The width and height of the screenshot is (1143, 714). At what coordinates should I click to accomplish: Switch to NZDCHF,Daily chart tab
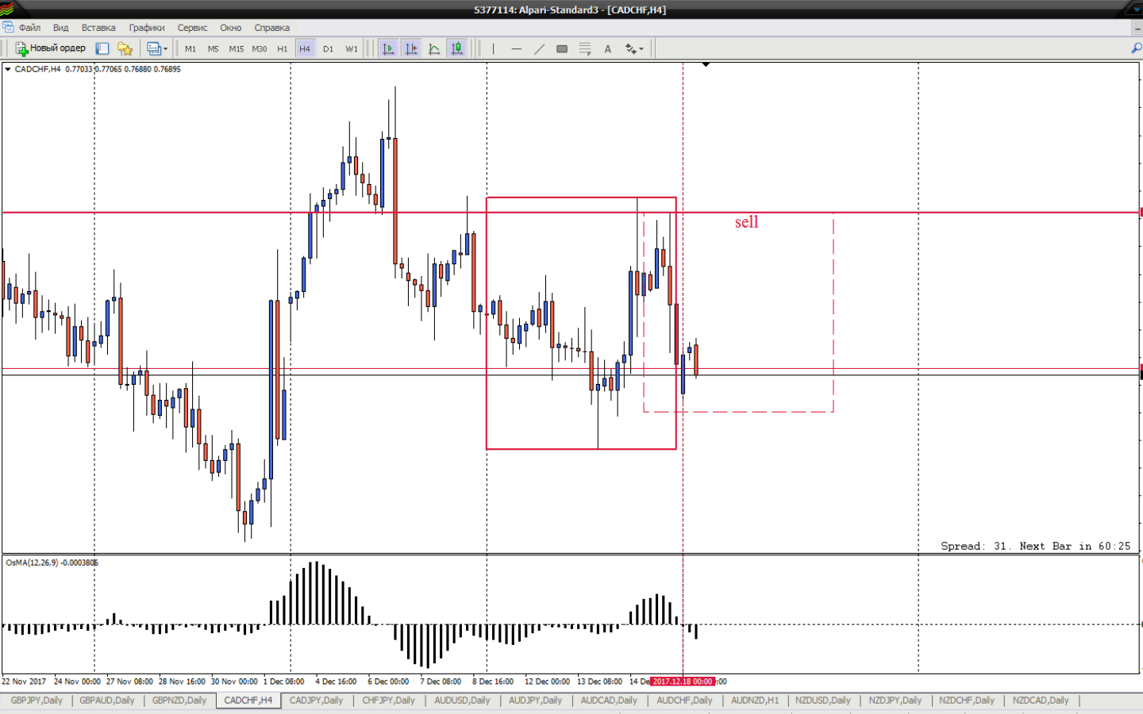tap(967, 701)
